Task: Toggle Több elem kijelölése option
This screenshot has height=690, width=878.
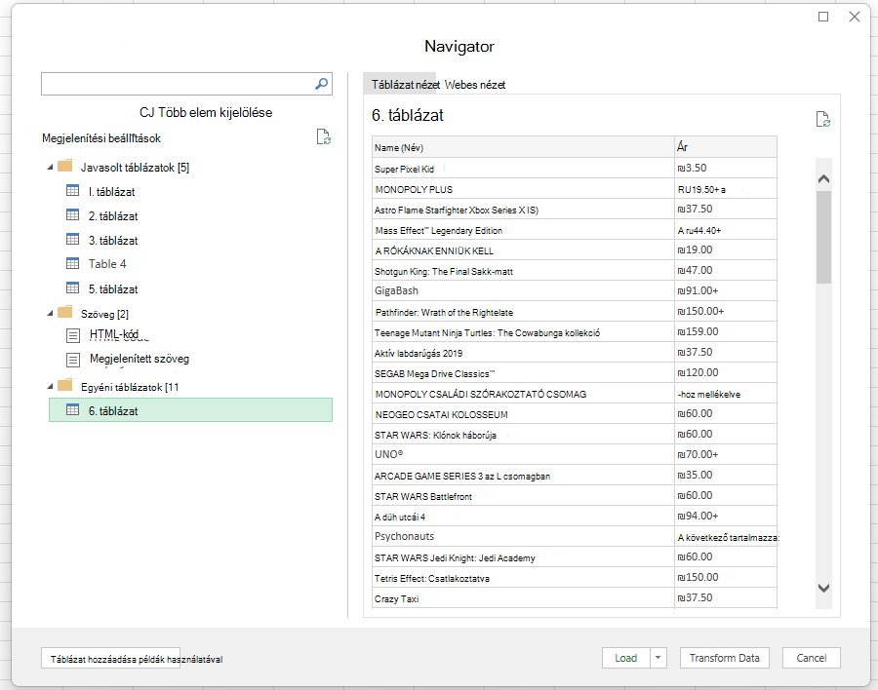Action: (x=206, y=112)
